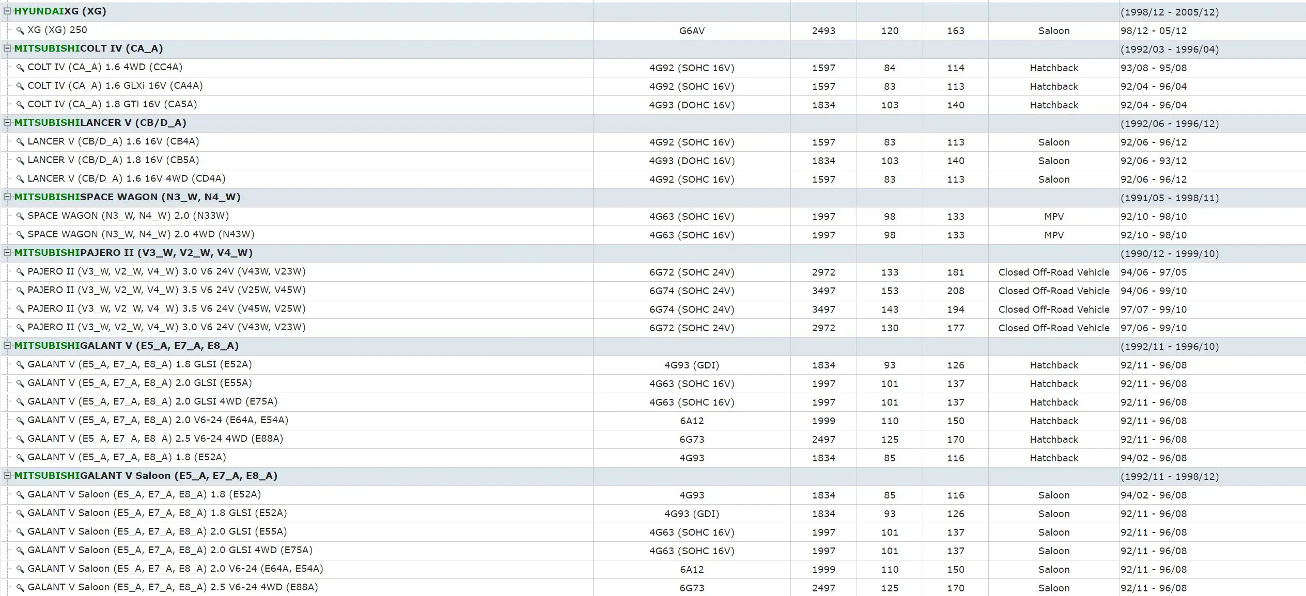The width and height of the screenshot is (1306, 596).
Task: Click magnifier icon beside PAJERO II 3.5 V6 (V25W, V45W)
Action: pos(20,291)
